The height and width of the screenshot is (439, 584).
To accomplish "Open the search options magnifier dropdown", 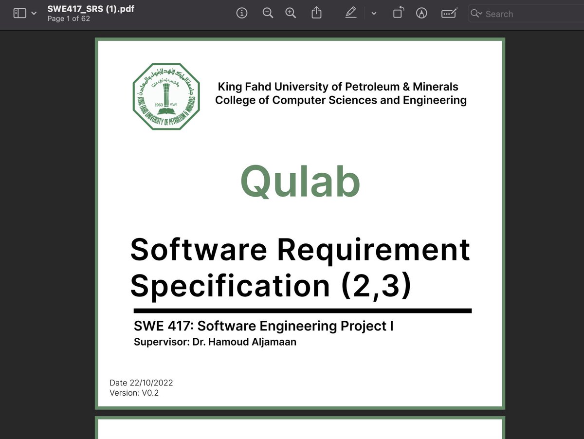I will point(476,14).
